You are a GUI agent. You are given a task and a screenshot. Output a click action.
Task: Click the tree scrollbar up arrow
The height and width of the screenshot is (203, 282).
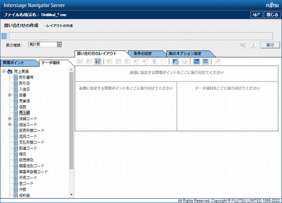tap(71, 70)
